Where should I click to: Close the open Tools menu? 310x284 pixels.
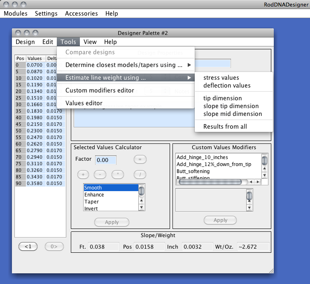coord(68,42)
